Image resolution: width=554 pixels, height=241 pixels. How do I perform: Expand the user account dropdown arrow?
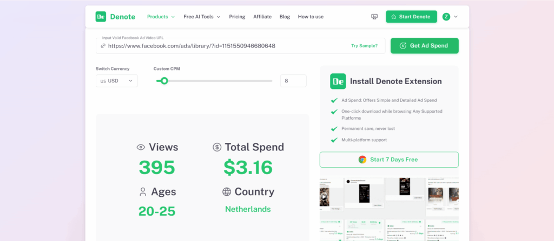coord(456,17)
